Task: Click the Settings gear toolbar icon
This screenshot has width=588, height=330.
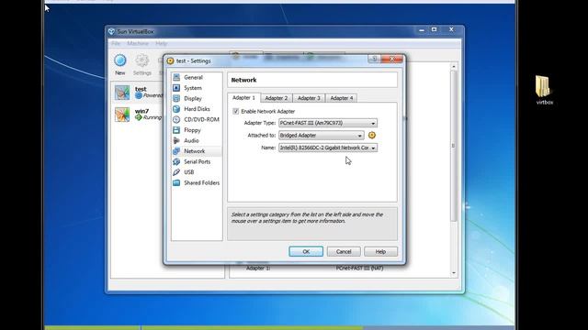Action: click(x=141, y=60)
